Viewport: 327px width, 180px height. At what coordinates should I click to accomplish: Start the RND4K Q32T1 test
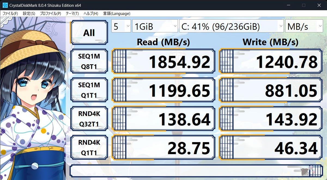click(x=89, y=119)
